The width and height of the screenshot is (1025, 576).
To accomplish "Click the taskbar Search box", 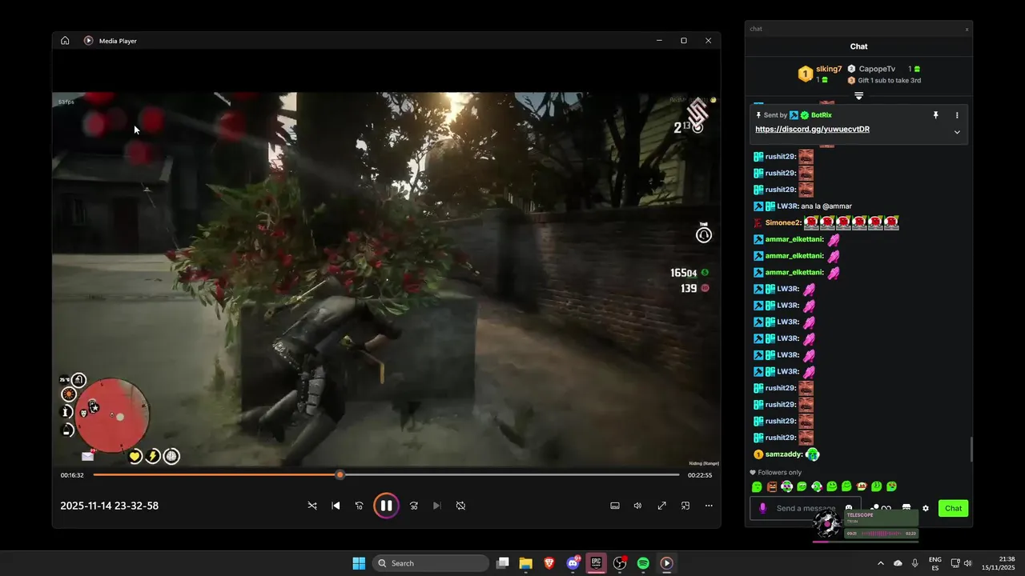I will pyautogui.click(x=431, y=563).
